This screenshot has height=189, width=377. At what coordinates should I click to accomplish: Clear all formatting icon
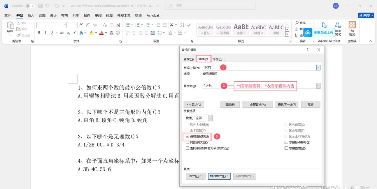tap(105, 25)
